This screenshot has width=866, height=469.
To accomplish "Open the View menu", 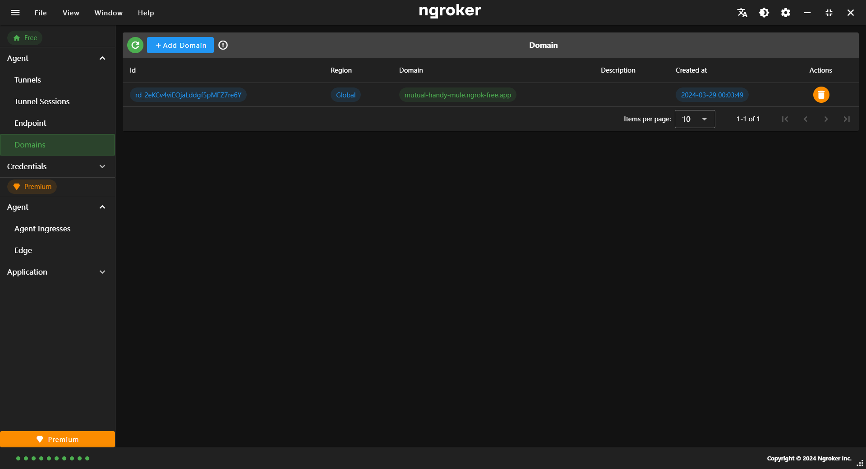I will pos(71,13).
